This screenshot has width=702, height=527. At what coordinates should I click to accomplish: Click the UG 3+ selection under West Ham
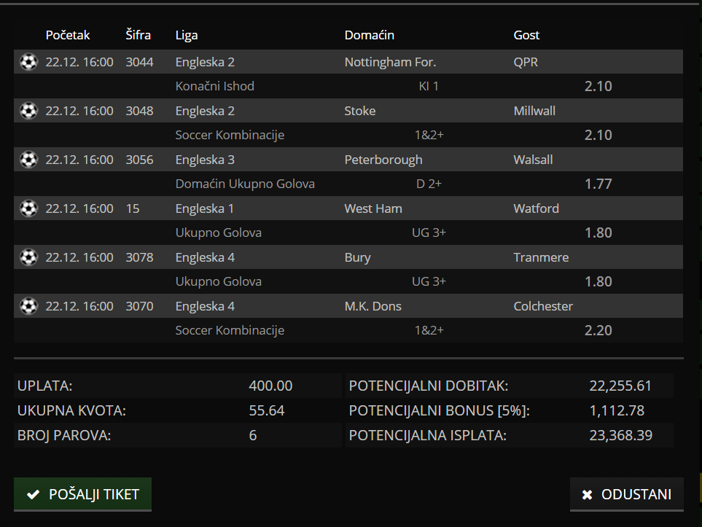pos(429,233)
